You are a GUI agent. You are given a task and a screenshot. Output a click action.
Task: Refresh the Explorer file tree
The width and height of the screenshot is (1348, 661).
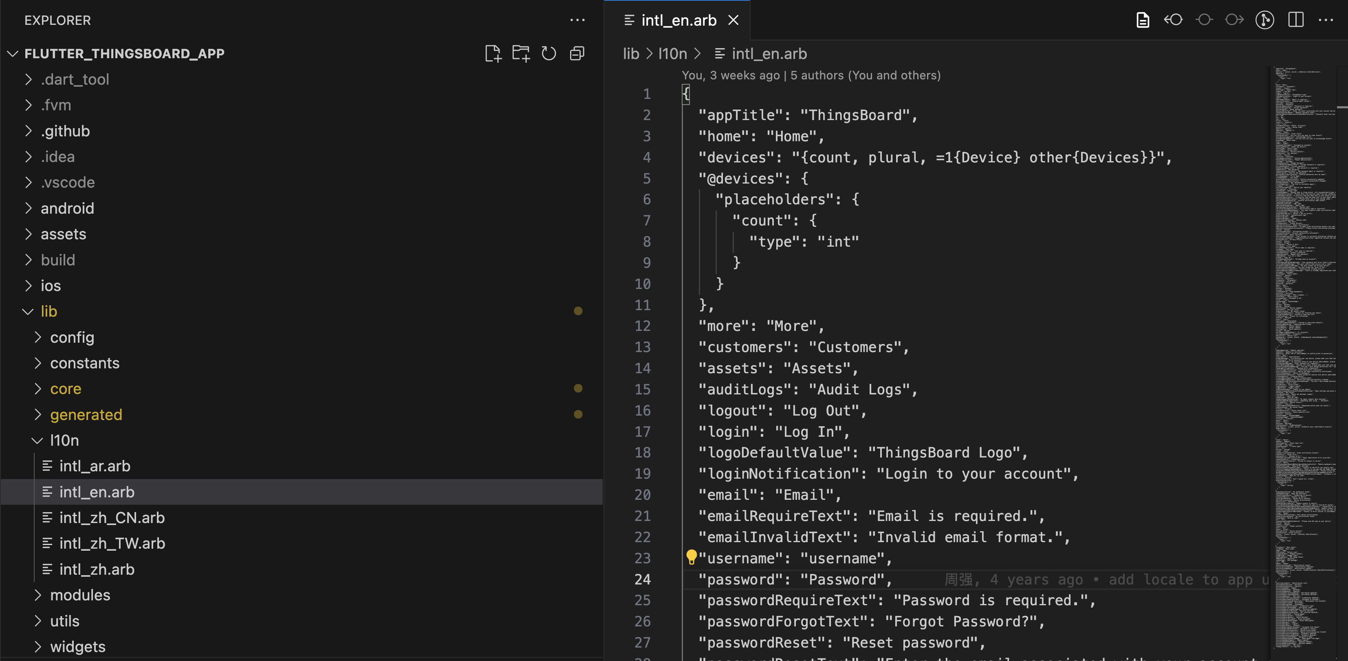[548, 53]
